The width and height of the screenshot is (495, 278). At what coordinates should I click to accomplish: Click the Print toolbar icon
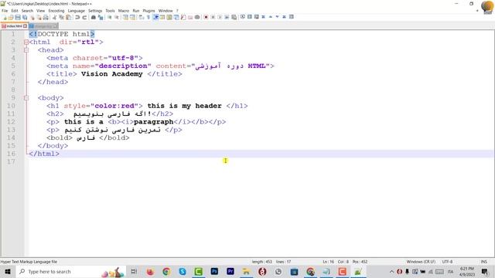click(x=46, y=17)
